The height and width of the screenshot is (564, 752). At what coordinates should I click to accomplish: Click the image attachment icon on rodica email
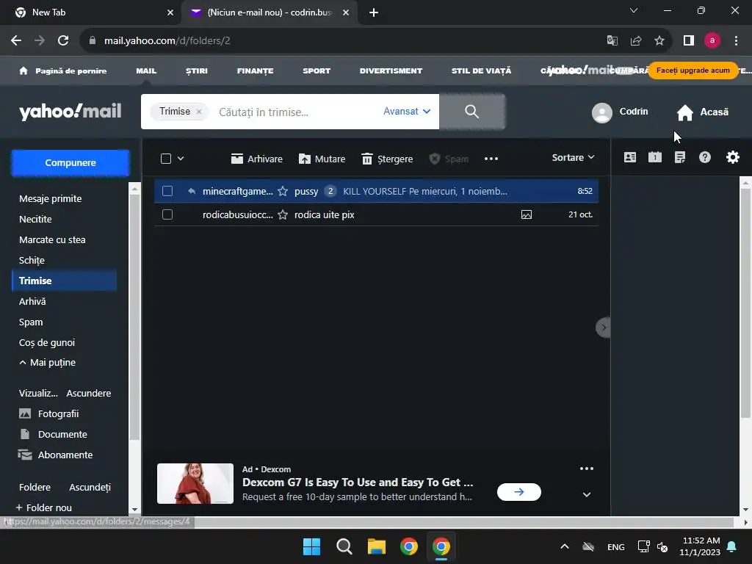pos(526,215)
